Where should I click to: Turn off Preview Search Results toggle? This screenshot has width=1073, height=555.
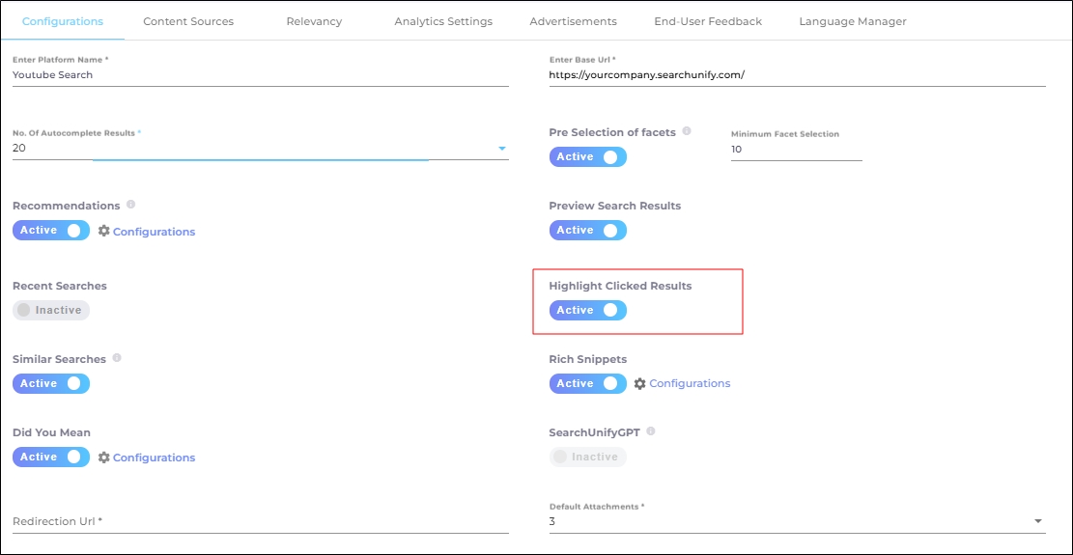(x=587, y=230)
